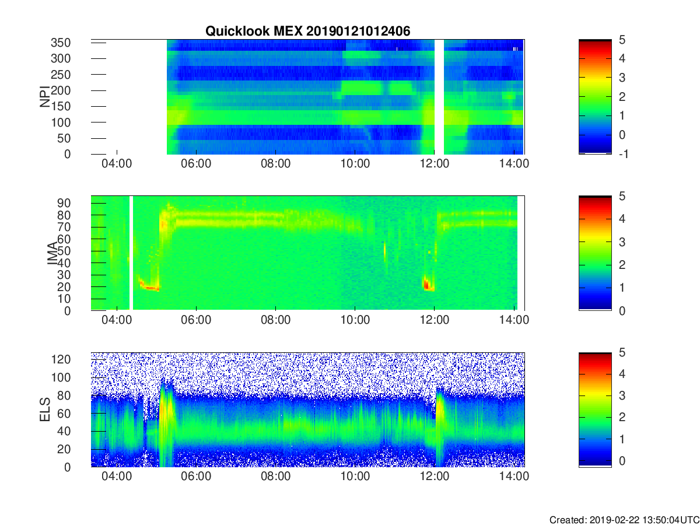Viewport: 700px width, 525px height.
Task: Click the '08:00' tick label under NPI plot
Action: [275, 165]
